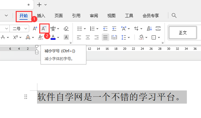Click the sort icon
Viewport: 201px width, 118px height.
[149, 28]
